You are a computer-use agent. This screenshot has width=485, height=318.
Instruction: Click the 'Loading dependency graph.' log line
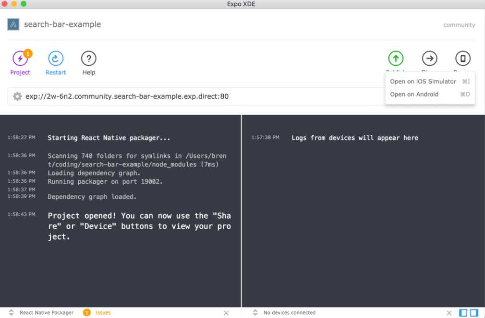tap(94, 173)
